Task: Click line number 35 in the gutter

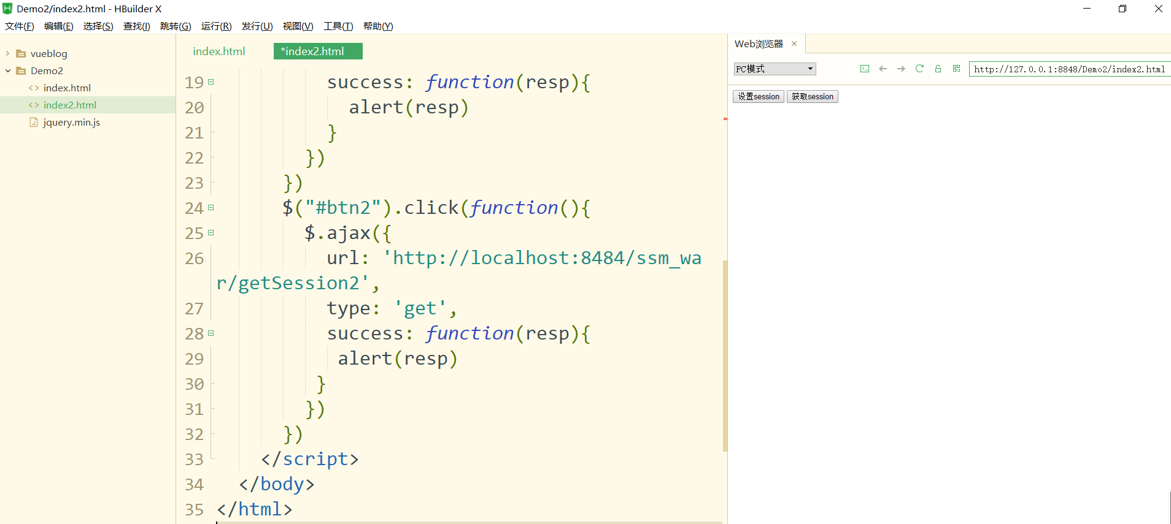Action: tap(194, 509)
